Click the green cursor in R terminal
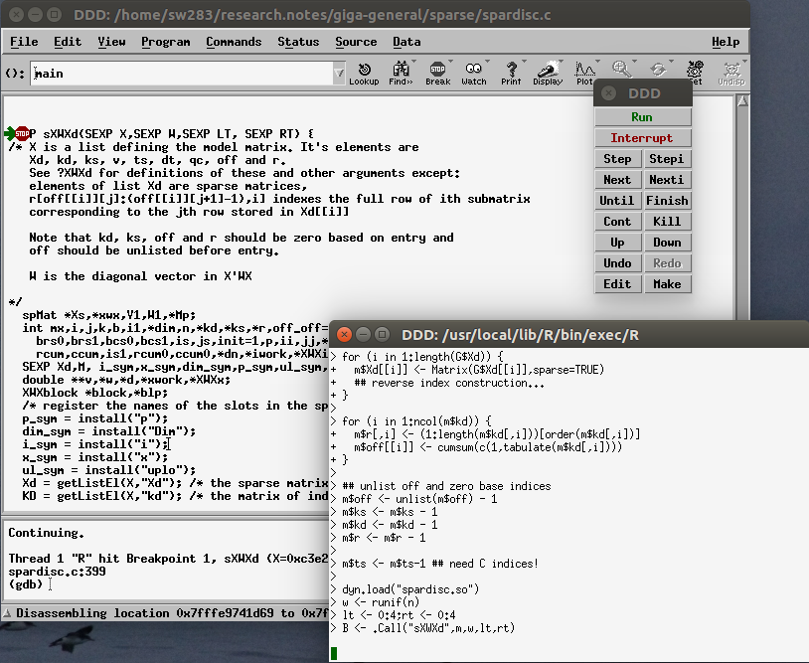The image size is (809, 663). point(334,654)
